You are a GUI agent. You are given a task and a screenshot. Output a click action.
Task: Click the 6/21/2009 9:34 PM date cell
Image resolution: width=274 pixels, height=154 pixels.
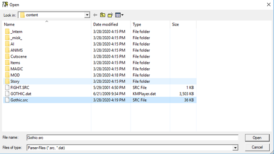point(109,94)
